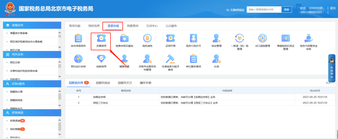Open the 纳税信用 badge icon
Image resolution: width=338 pixels, height=139 pixels.
(x=101, y=59)
